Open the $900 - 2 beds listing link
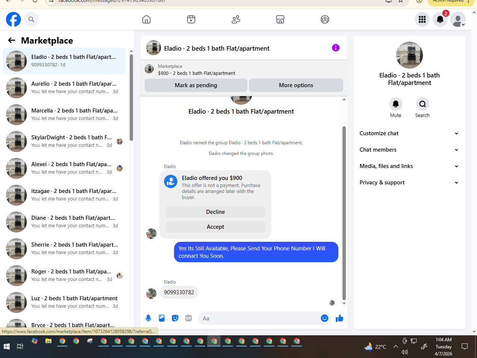The height and width of the screenshot is (358, 477). click(x=196, y=73)
